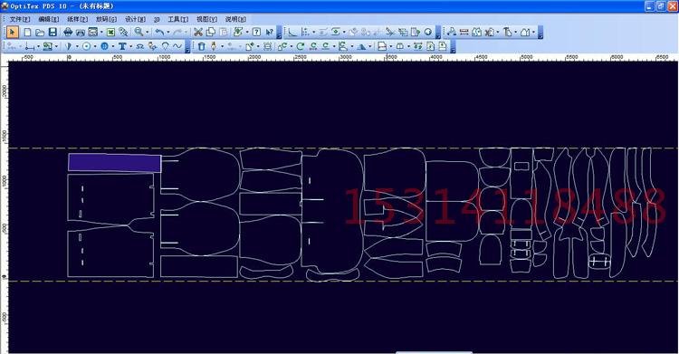The width and height of the screenshot is (679, 354).
Task: Select the purple filled rectangle pattern piece
Action: pos(115,163)
